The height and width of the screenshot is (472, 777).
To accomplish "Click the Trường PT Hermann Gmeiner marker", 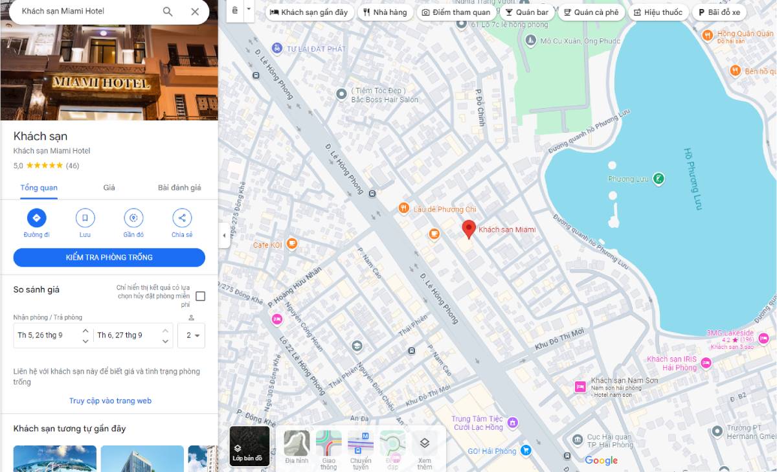I will point(717,431).
